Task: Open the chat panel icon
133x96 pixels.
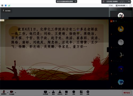Action: [66, 93]
